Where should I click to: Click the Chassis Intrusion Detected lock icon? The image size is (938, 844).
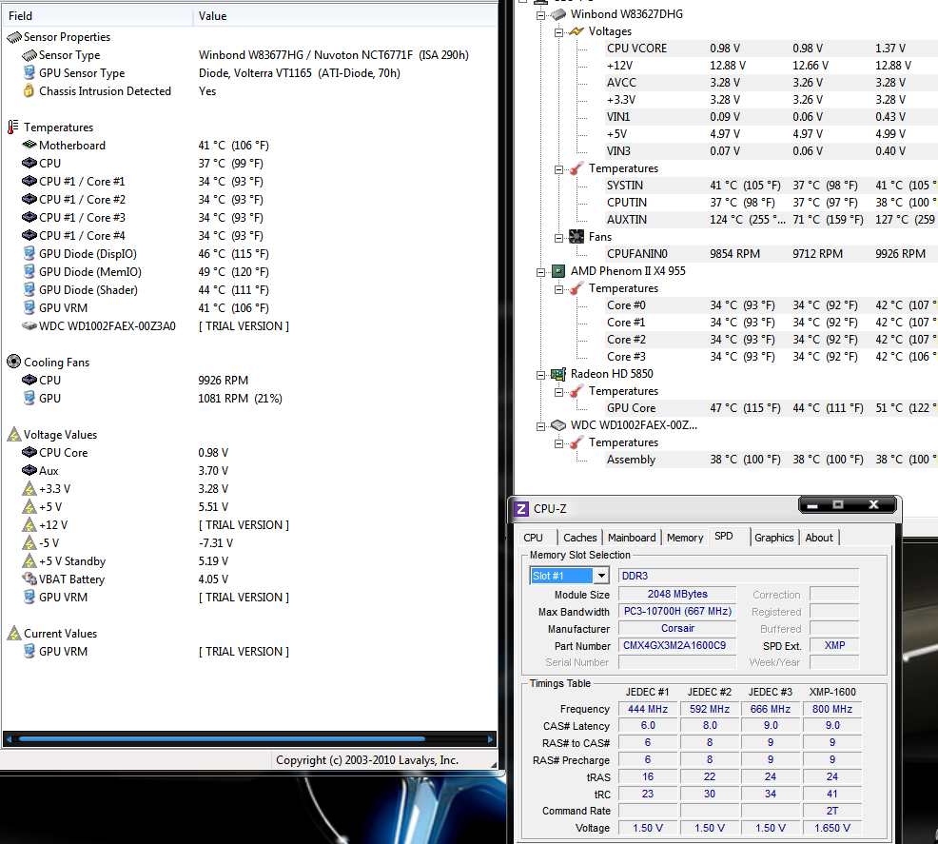coord(29,91)
